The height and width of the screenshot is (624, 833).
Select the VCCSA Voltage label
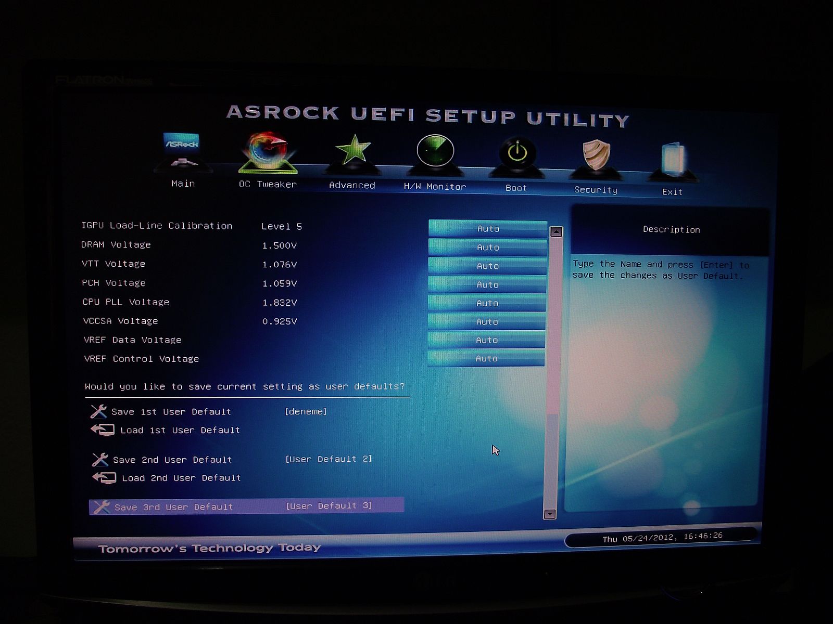click(121, 321)
